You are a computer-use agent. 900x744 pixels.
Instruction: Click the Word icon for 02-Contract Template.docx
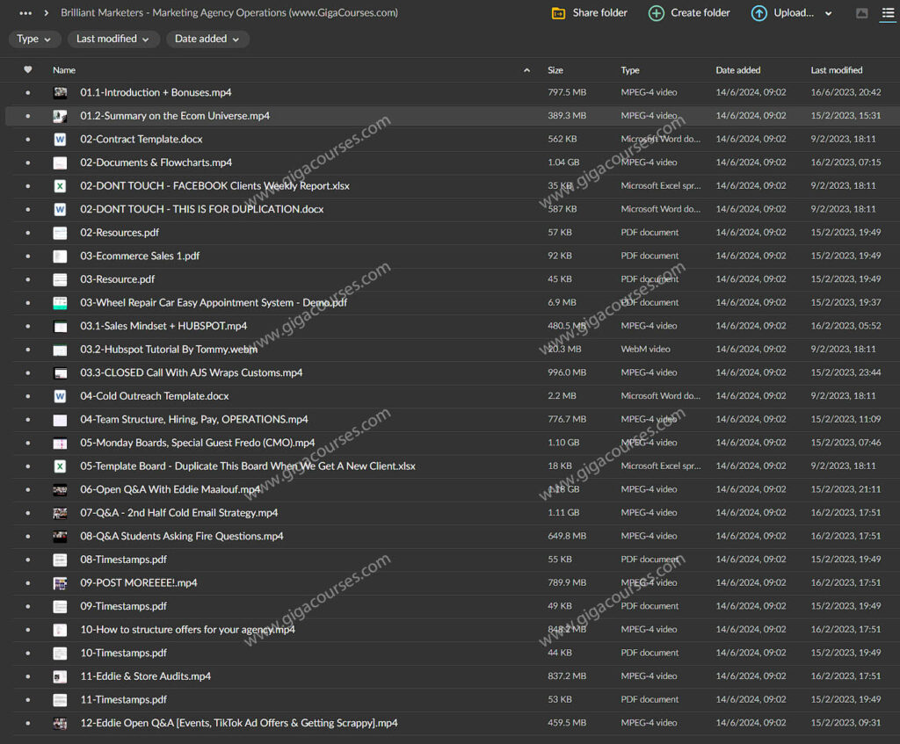(x=60, y=139)
